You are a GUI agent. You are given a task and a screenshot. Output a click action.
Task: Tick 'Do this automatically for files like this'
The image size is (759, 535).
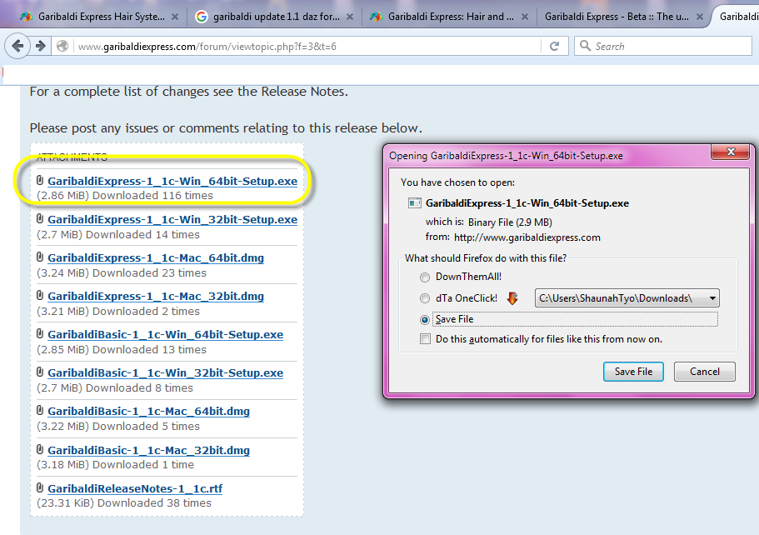click(425, 339)
